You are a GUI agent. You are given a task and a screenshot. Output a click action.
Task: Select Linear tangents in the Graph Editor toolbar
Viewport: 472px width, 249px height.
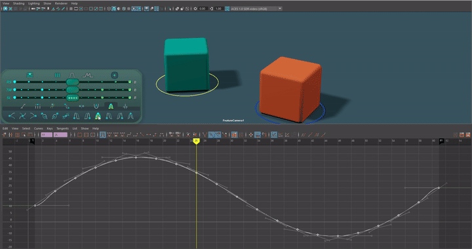click(142, 135)
